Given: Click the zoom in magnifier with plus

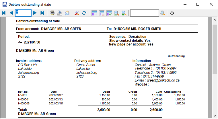Looking at the screenshot, I should pos(124,13).
